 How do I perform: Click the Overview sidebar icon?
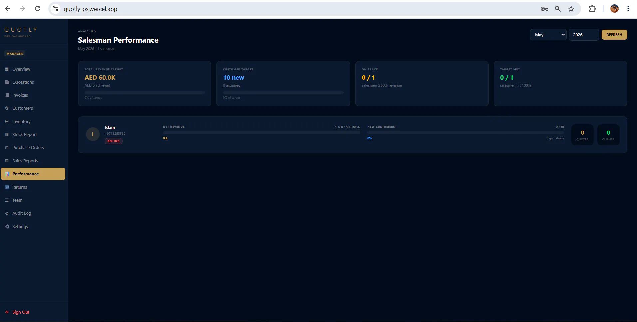[x=7, y=69]
